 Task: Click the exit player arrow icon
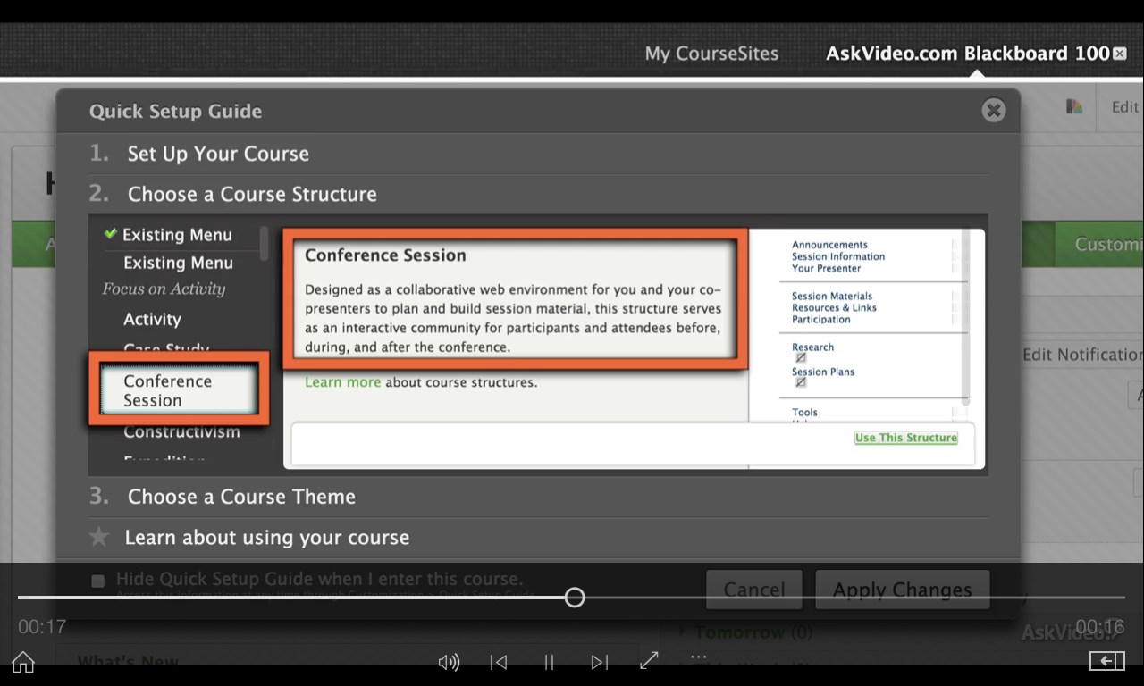click(x=1106, y=661)
